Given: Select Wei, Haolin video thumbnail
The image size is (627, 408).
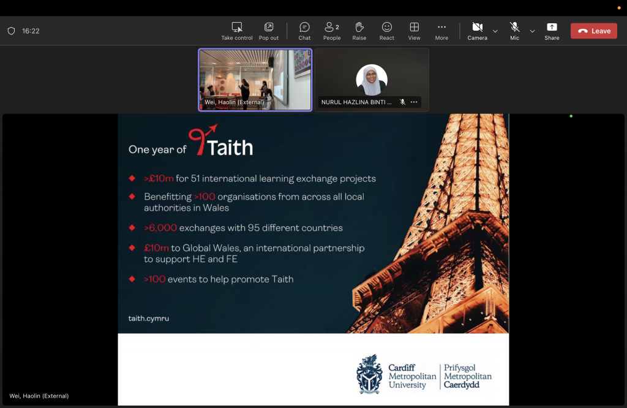Looking at the screenshot, I should click(255, 80).
